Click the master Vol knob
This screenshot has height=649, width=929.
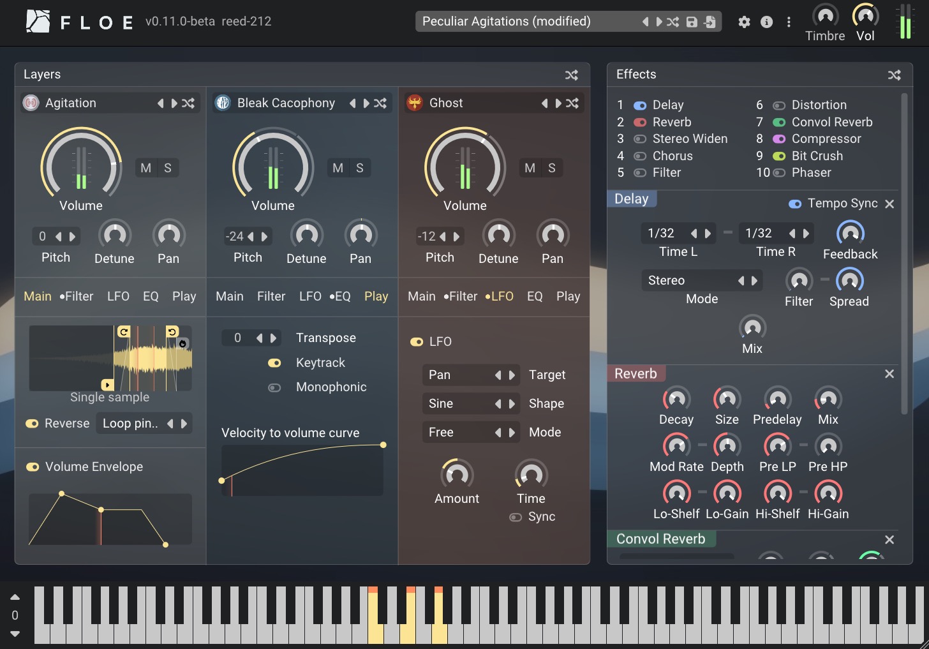point(865,16)
